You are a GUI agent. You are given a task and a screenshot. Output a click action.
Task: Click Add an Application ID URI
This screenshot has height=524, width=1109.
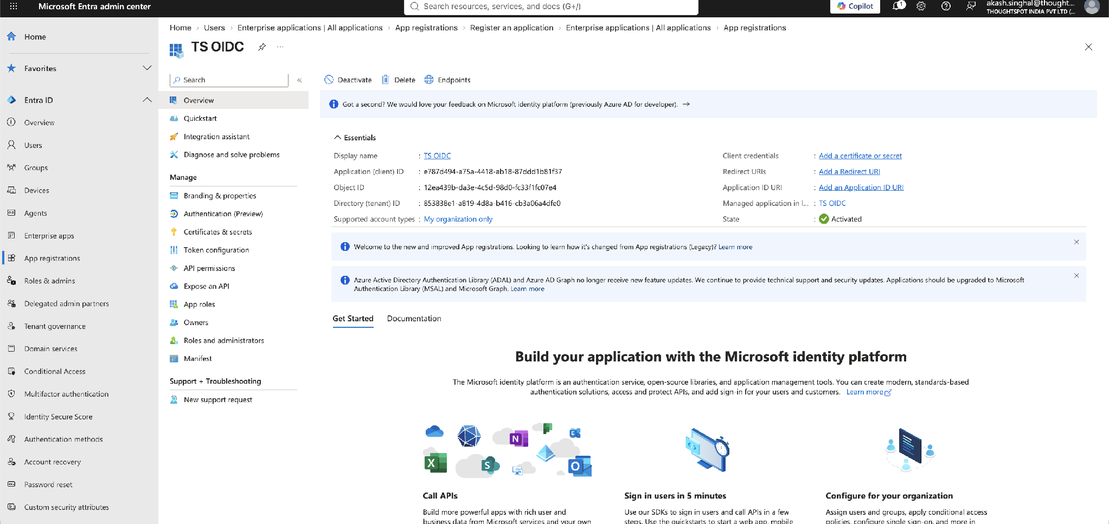[x=861, y=187]
